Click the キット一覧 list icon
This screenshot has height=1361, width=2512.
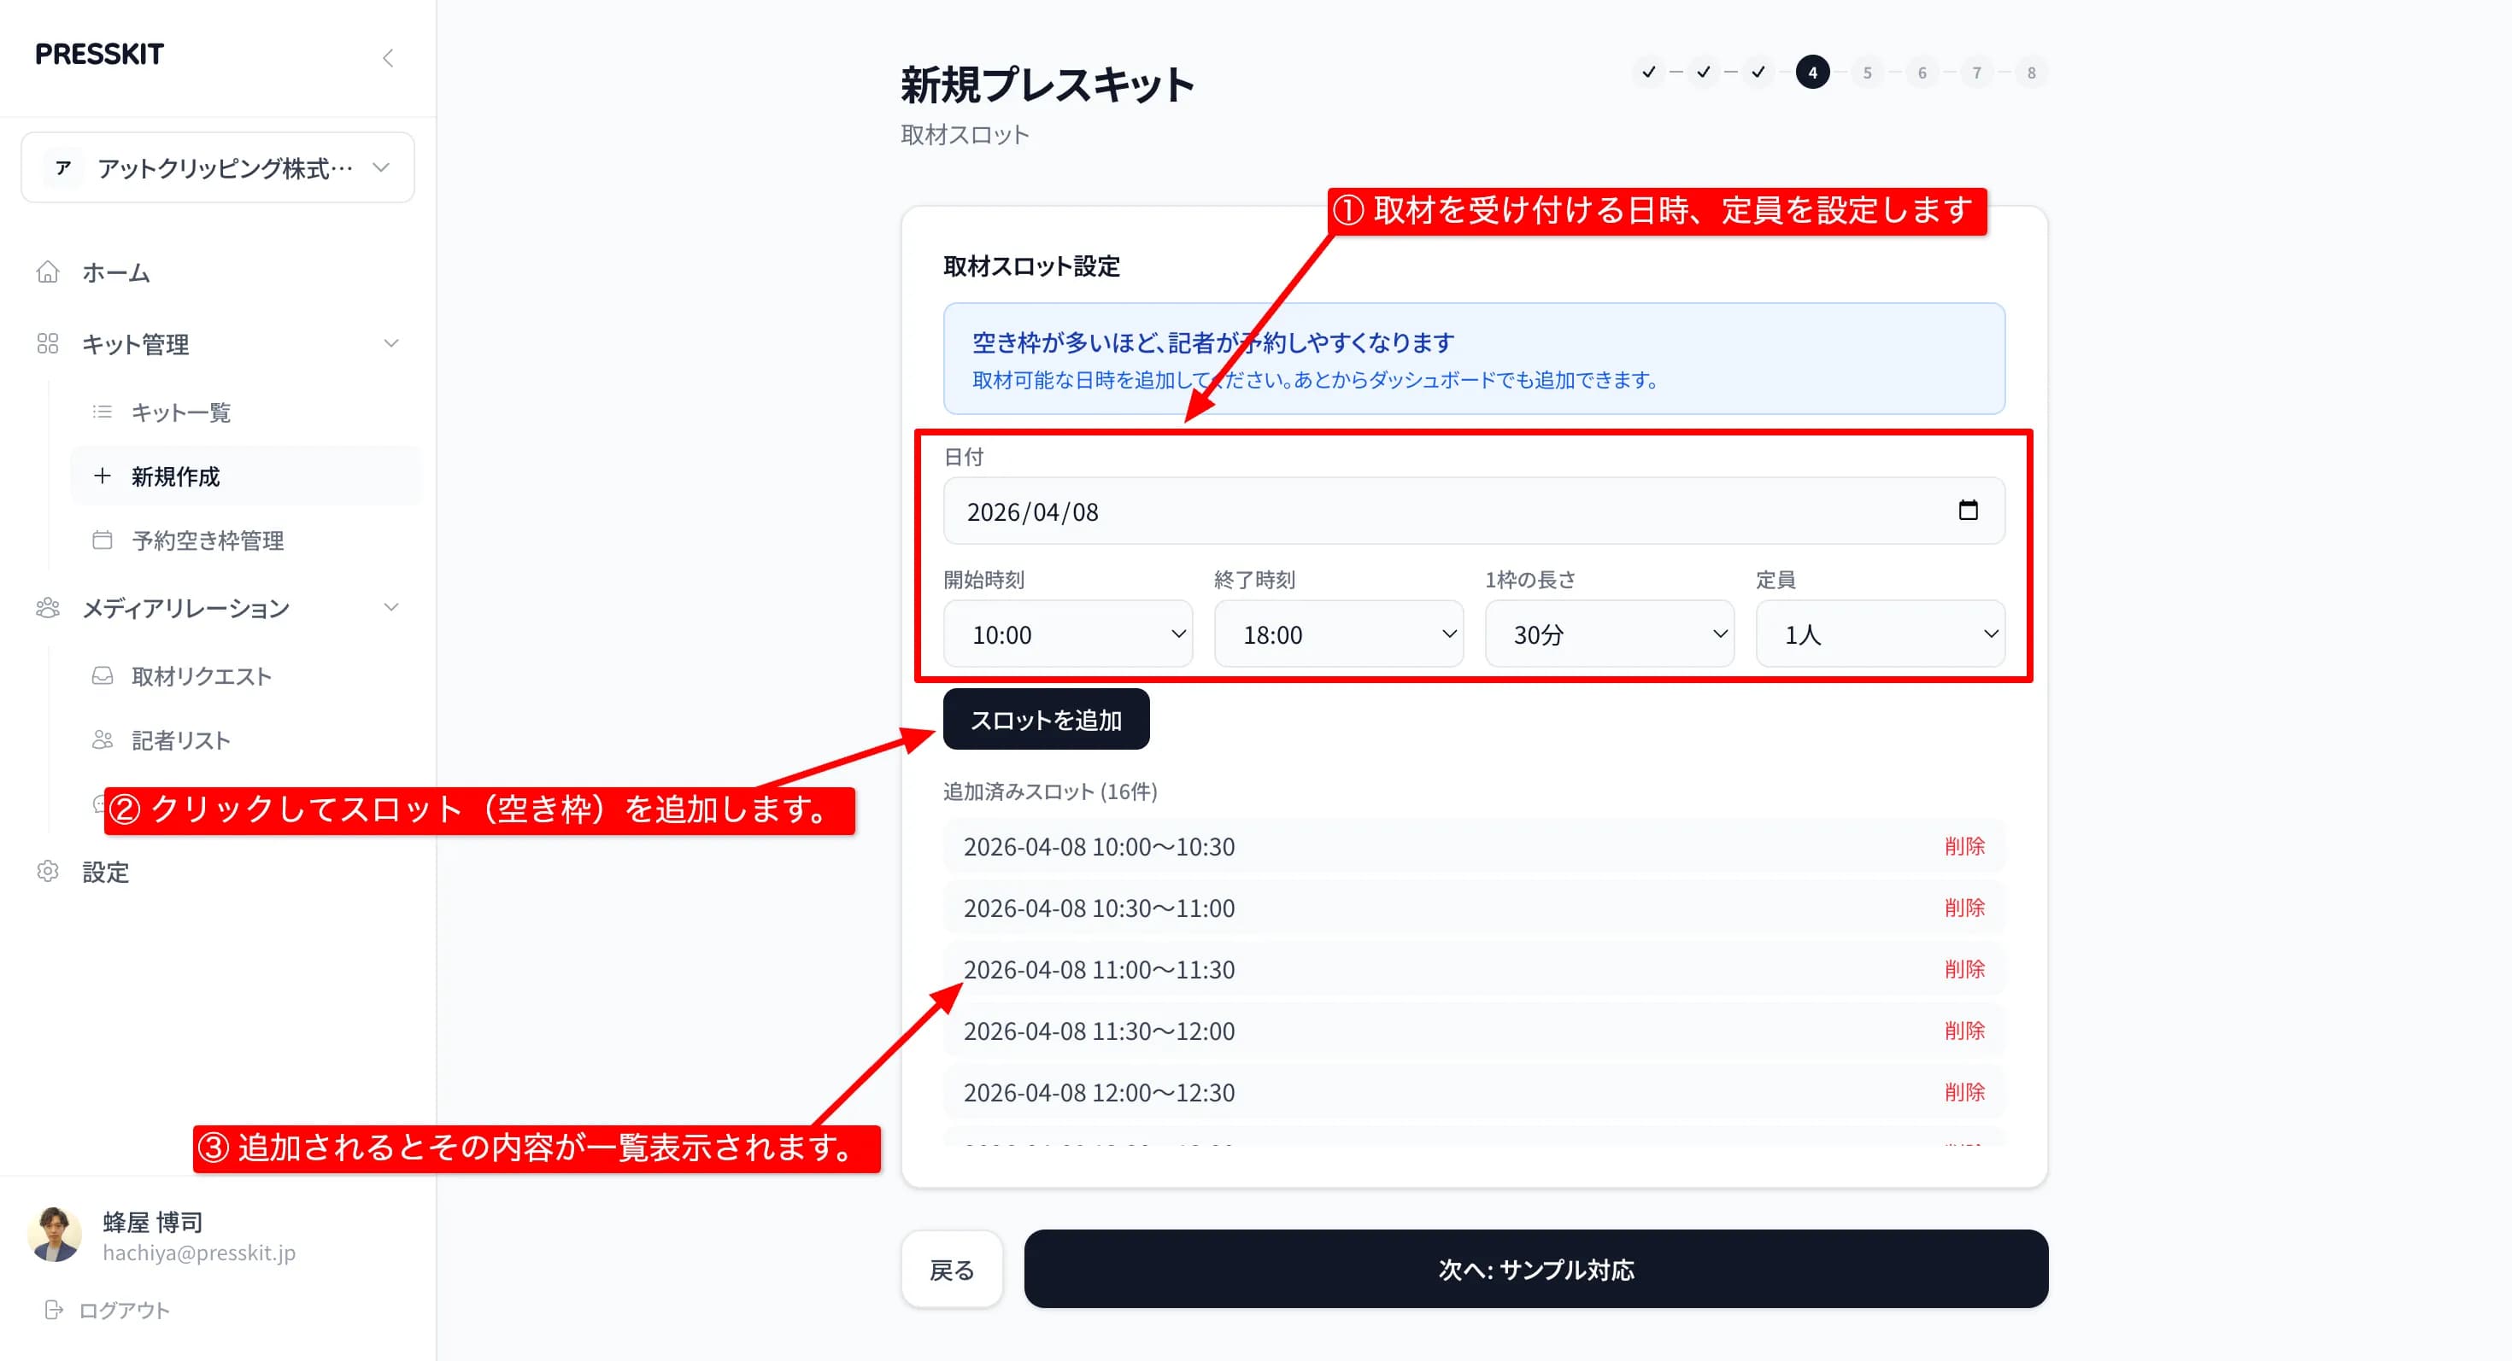coord(103,412)
